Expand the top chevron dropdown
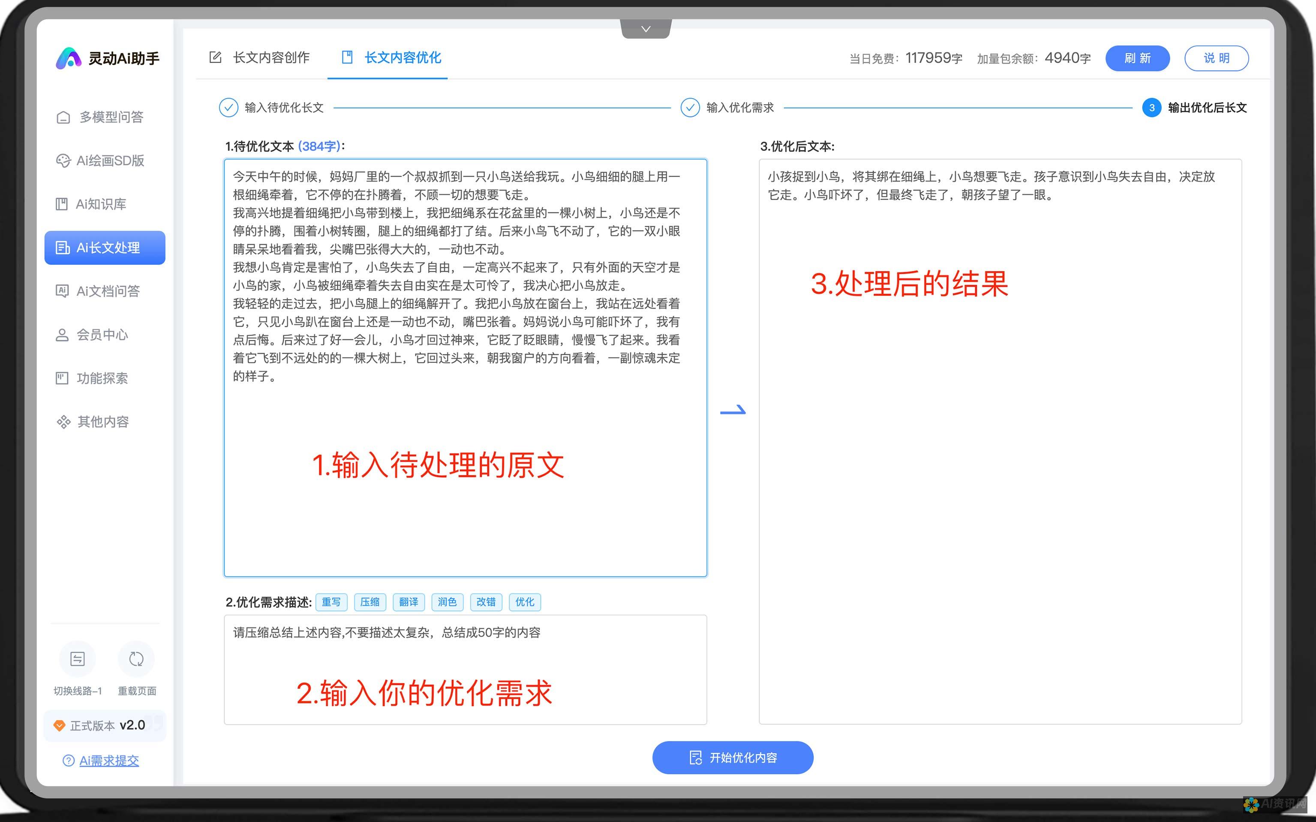Viewport: 1316px width, 822px height. (646, 29)
